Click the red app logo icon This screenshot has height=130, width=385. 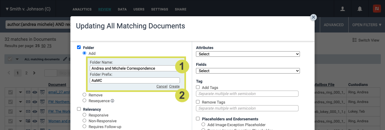[x=377, y=9]
